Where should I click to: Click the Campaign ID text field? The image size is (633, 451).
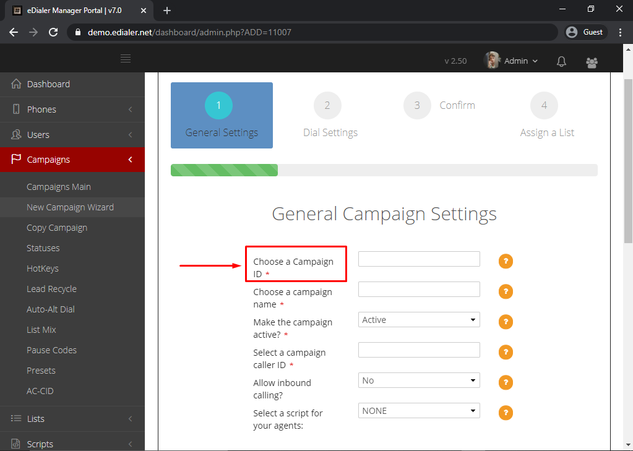coord(419,259)
